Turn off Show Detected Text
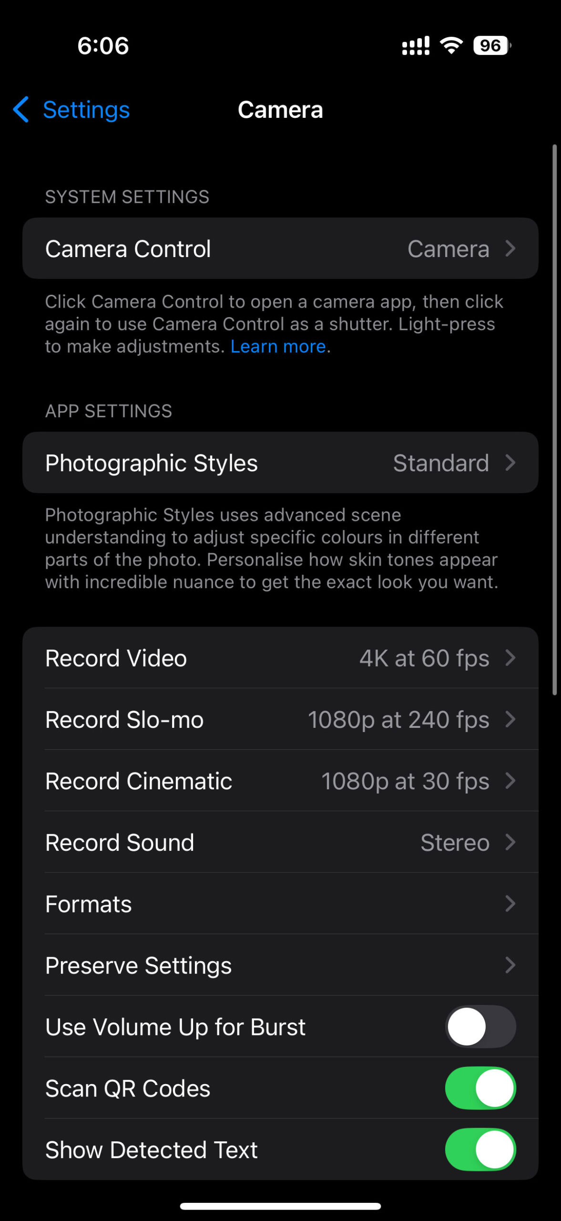Screen dimensions: 561x1221 [x=480, y=1149]
